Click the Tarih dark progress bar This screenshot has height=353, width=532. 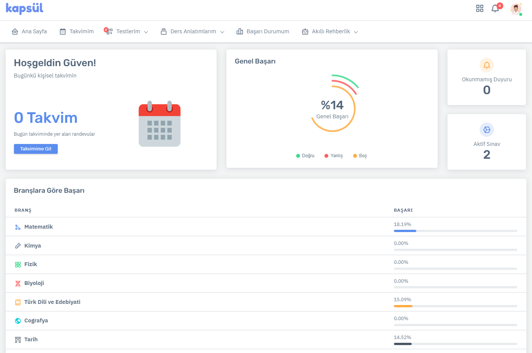click(403, 344)
